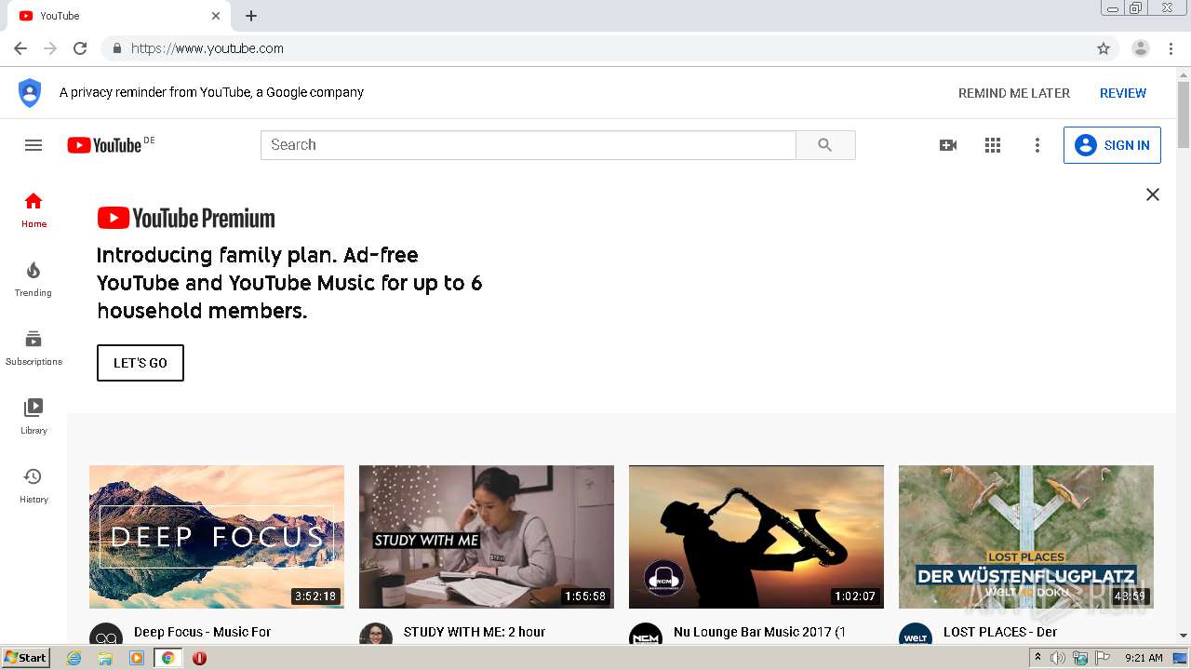This screenshot has width=1191, height=670.
Task: Focus the YouTube search field
Action: pos(528,145)
